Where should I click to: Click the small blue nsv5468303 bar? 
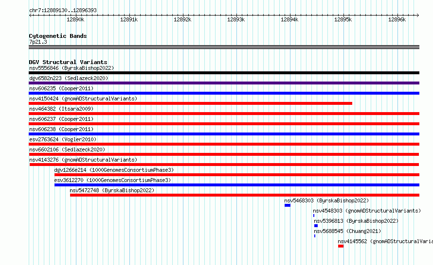[x=288, y=205]
